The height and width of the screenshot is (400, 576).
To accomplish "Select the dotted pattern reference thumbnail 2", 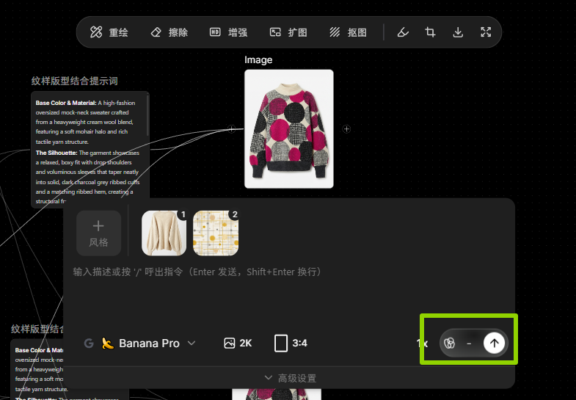I will [215, 233].
